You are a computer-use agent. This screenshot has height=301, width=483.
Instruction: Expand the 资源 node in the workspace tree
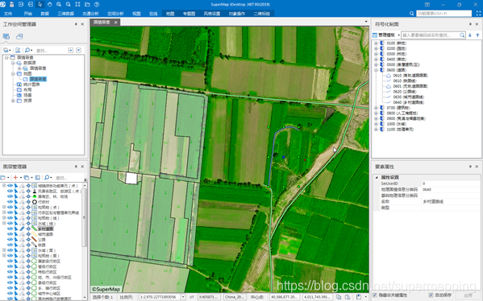(13, 101)
